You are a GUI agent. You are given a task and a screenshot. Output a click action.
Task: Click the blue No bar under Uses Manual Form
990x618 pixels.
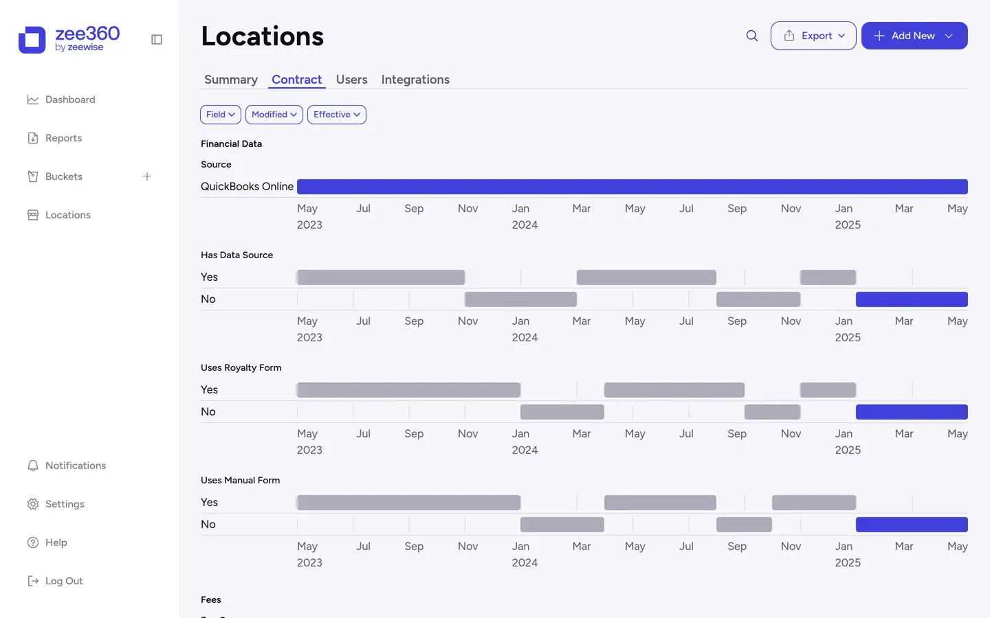(x=912, y=525)
